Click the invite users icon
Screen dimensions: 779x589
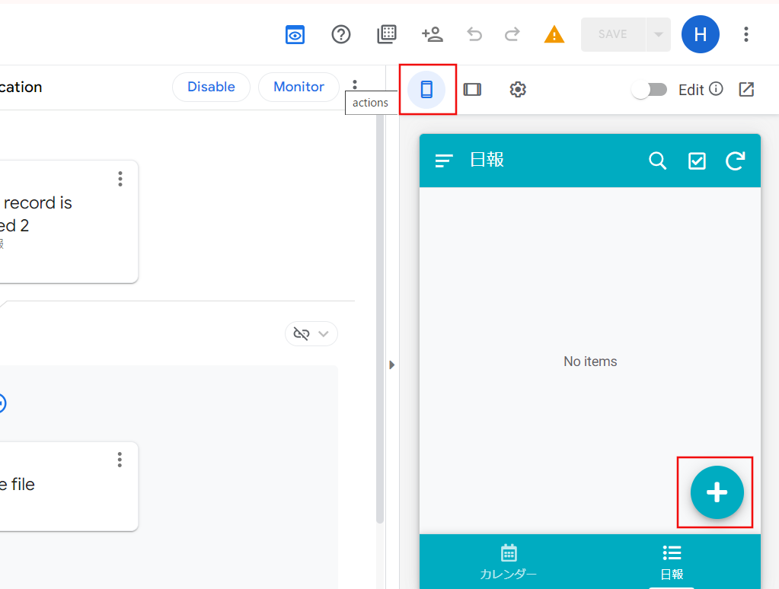(432, 34)
